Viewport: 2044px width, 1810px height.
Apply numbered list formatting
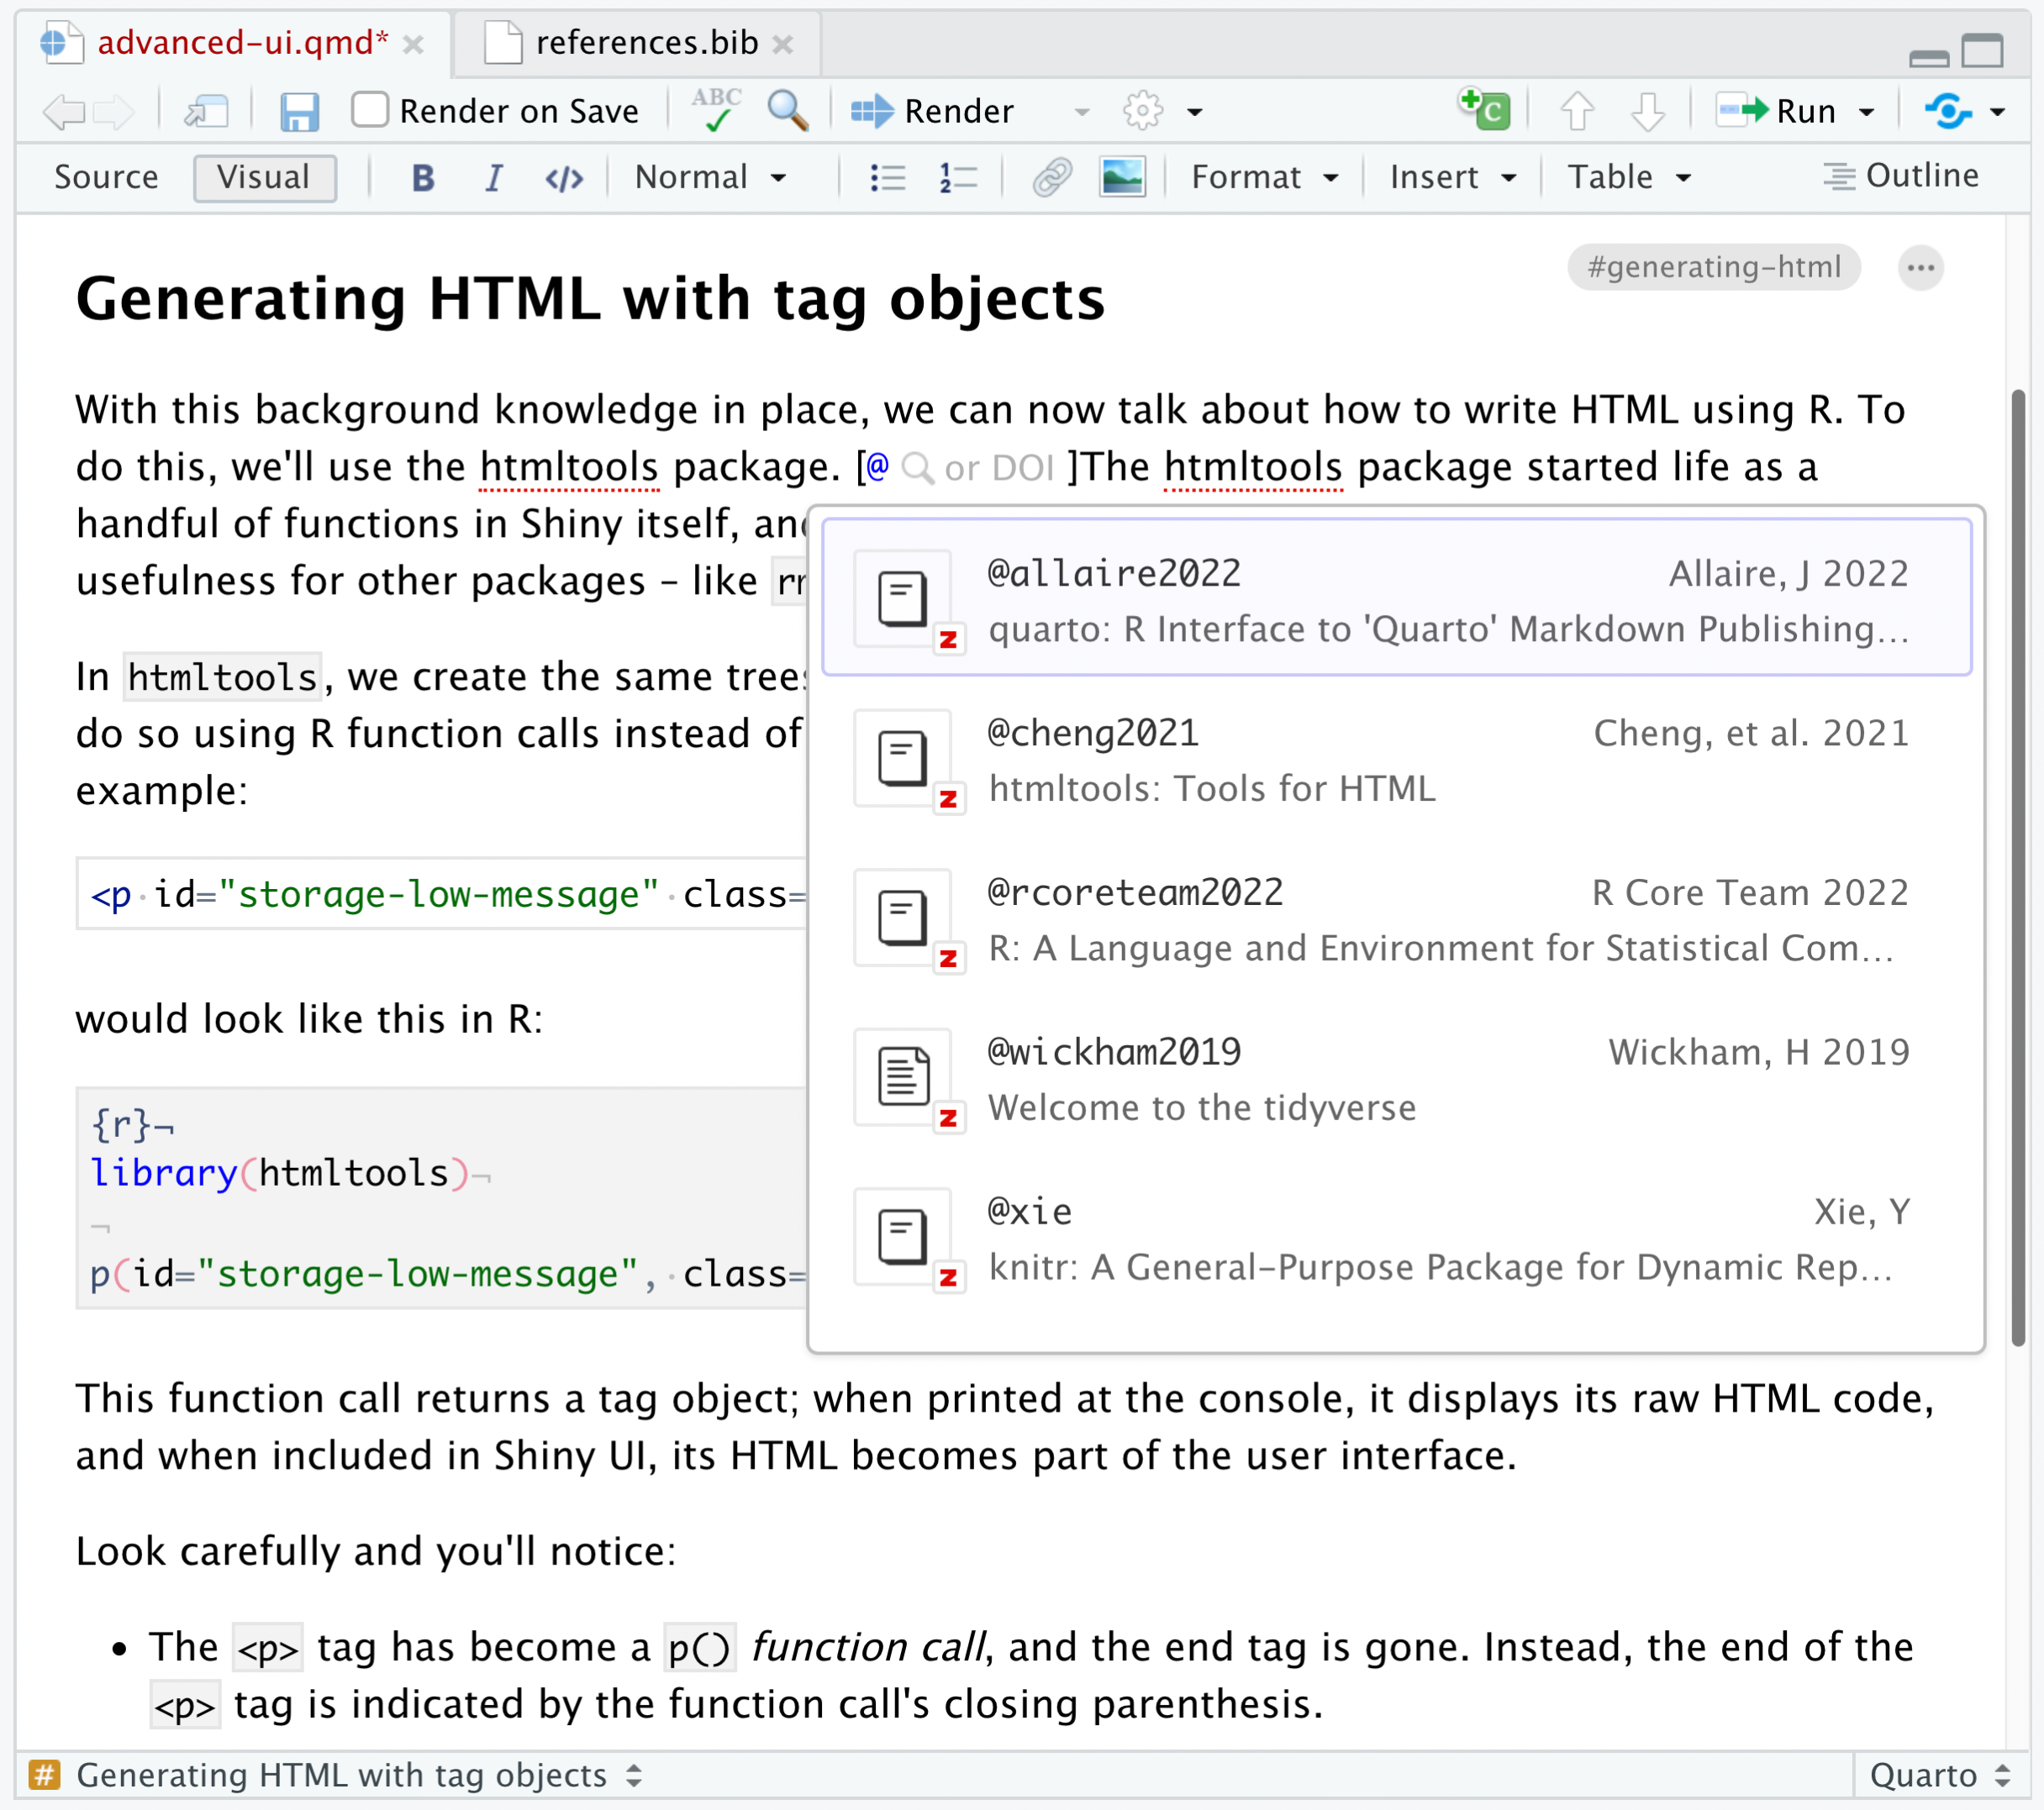(956, 178)
